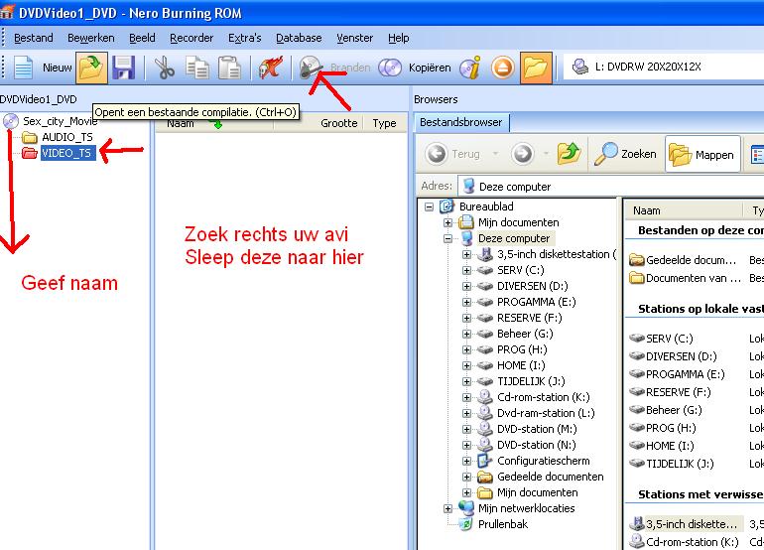764x550 pixels.
Task: Click the Branden burn disc icon
Action: [310, 68]
